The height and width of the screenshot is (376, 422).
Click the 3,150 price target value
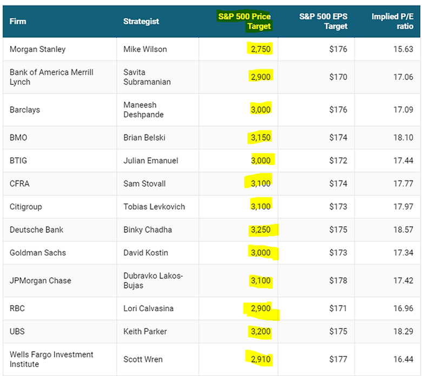pyautogui.click(x=261, y=138)
